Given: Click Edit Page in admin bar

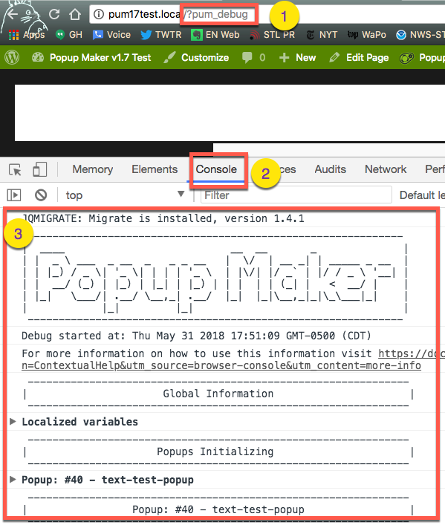Looking at the screenshot, I should click(x=360, y=58).
